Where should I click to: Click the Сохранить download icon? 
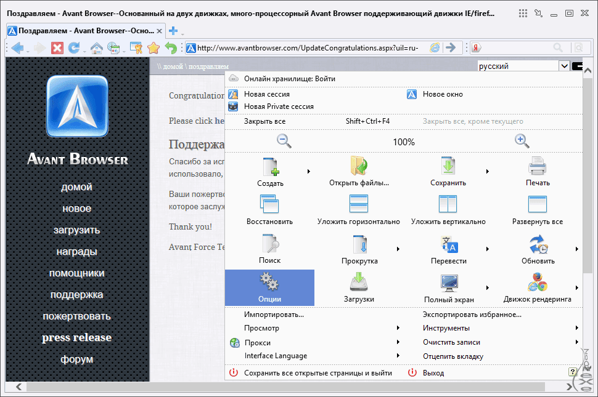pos(448,166)
